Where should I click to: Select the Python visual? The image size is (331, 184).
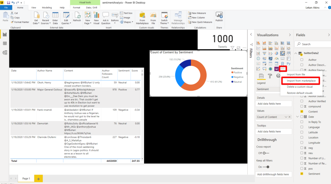pos(289,64)
